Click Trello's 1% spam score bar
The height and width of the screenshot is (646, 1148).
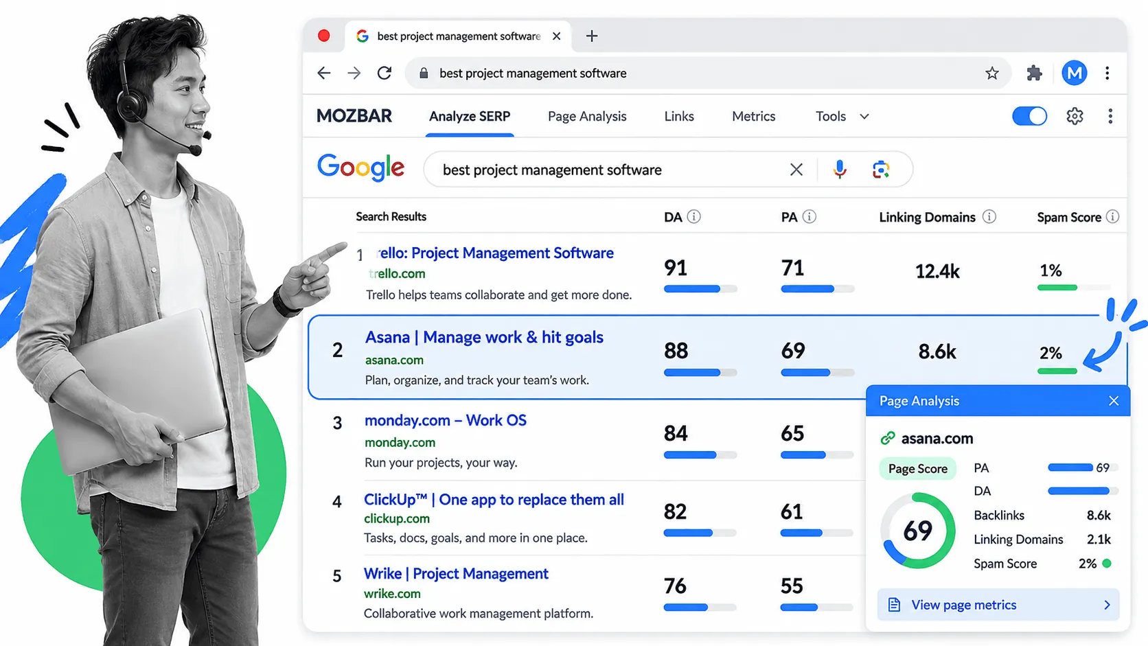click(1073, 288)
